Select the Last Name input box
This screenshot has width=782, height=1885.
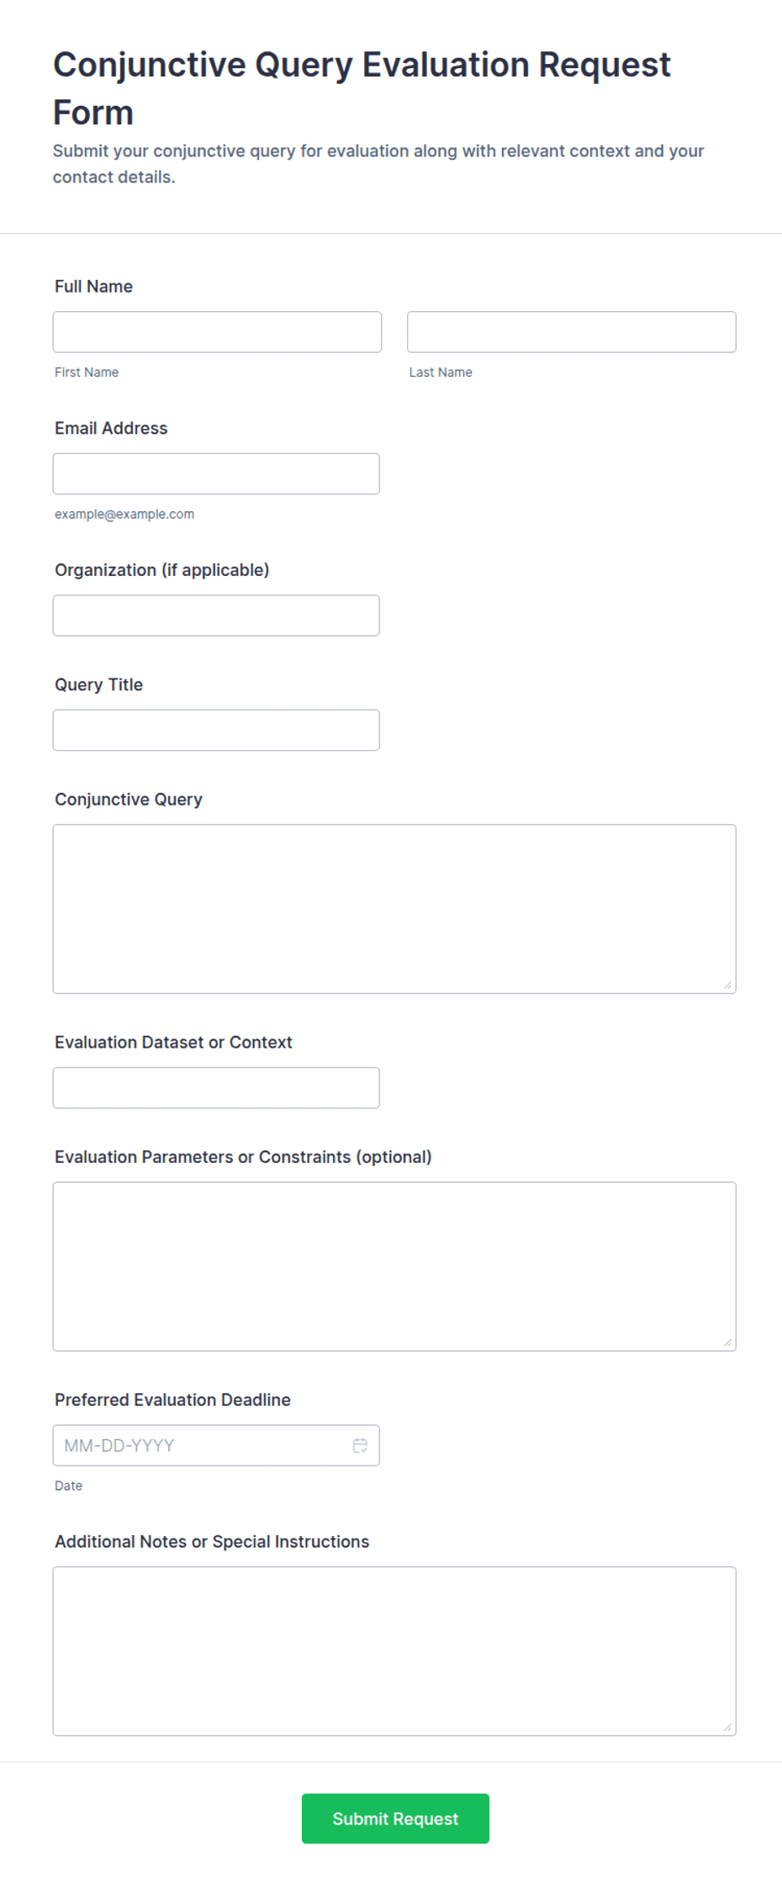click(x=572, y=332)
